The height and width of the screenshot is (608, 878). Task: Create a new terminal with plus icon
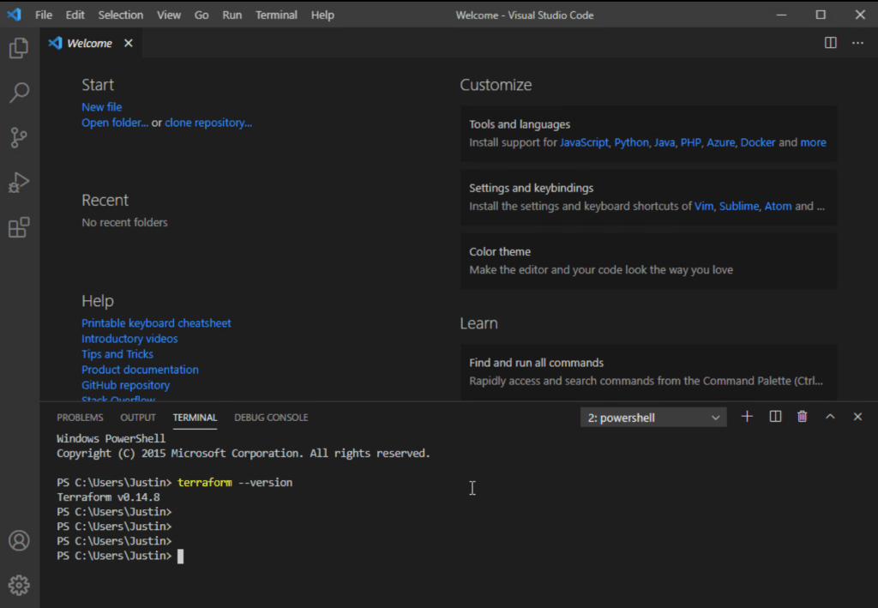(747, 417)
